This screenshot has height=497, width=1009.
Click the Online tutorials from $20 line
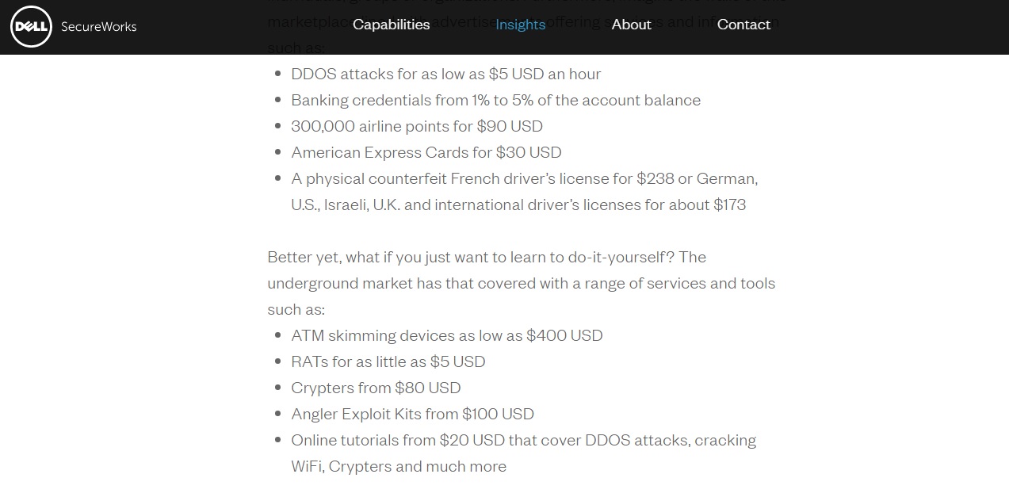(524, 440)
